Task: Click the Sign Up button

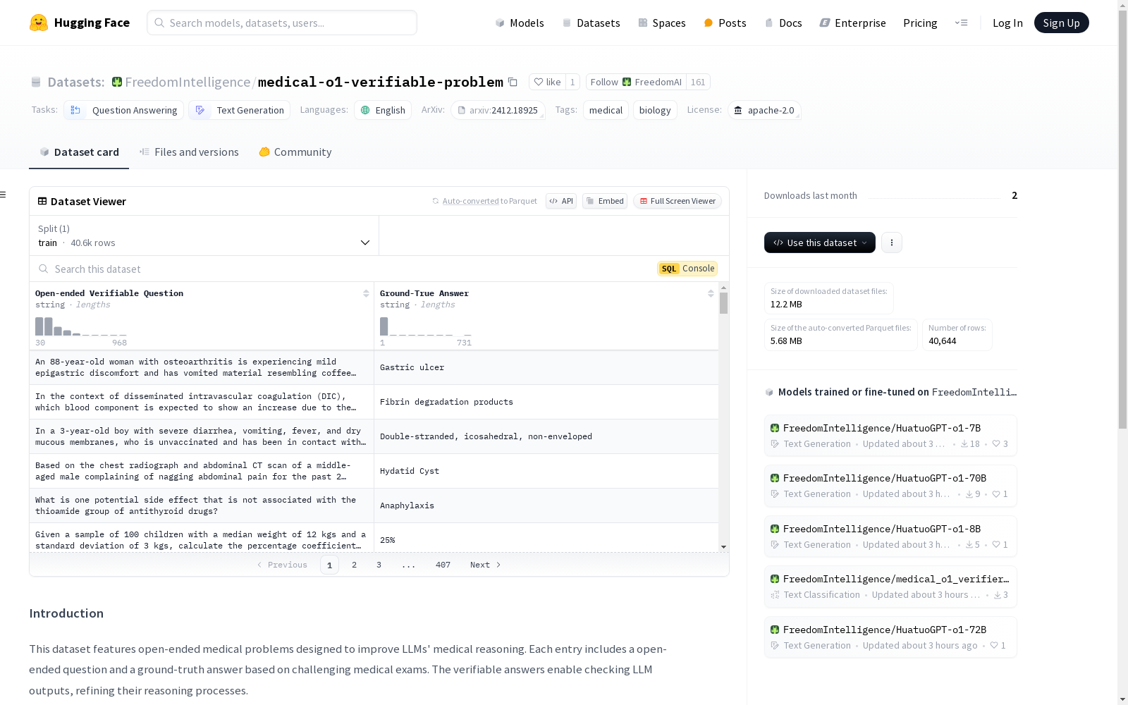Action: tap(1061, 23)
